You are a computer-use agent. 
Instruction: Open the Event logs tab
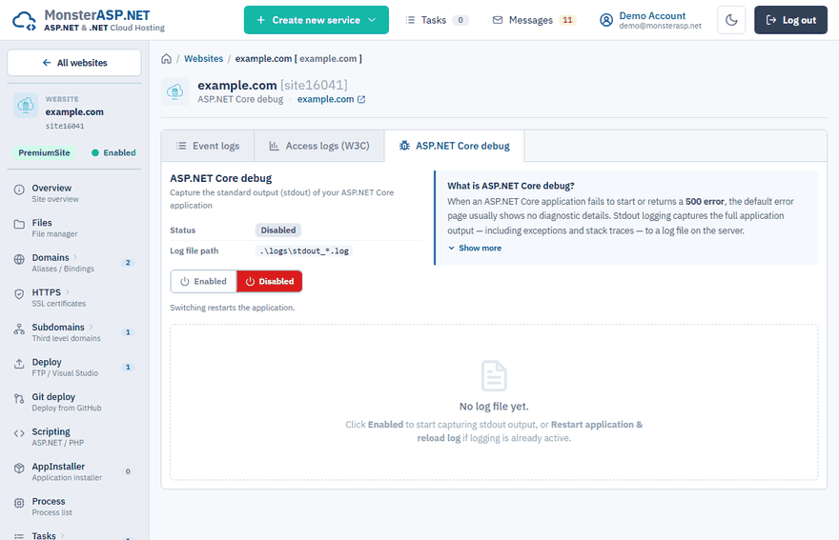pyautogui.click(x=208, y=146)
